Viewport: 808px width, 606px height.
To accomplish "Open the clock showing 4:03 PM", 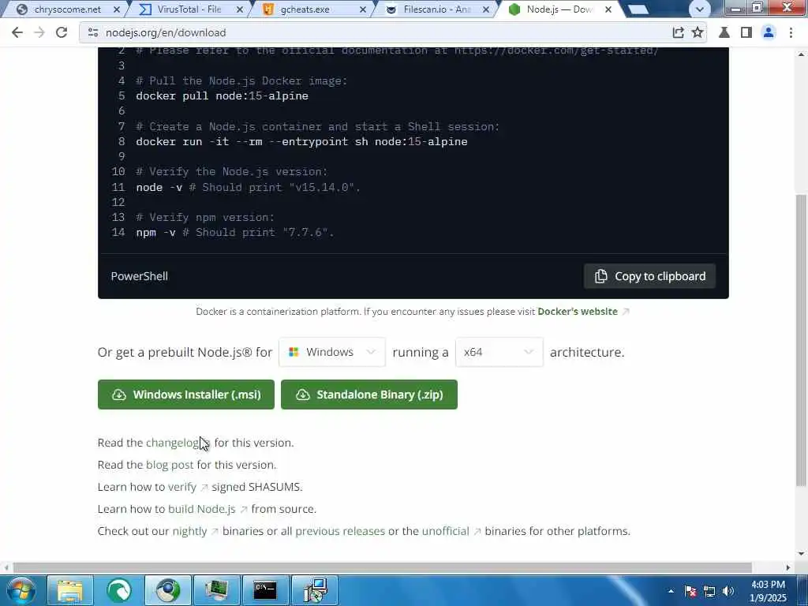I will [x=768, y=591].
